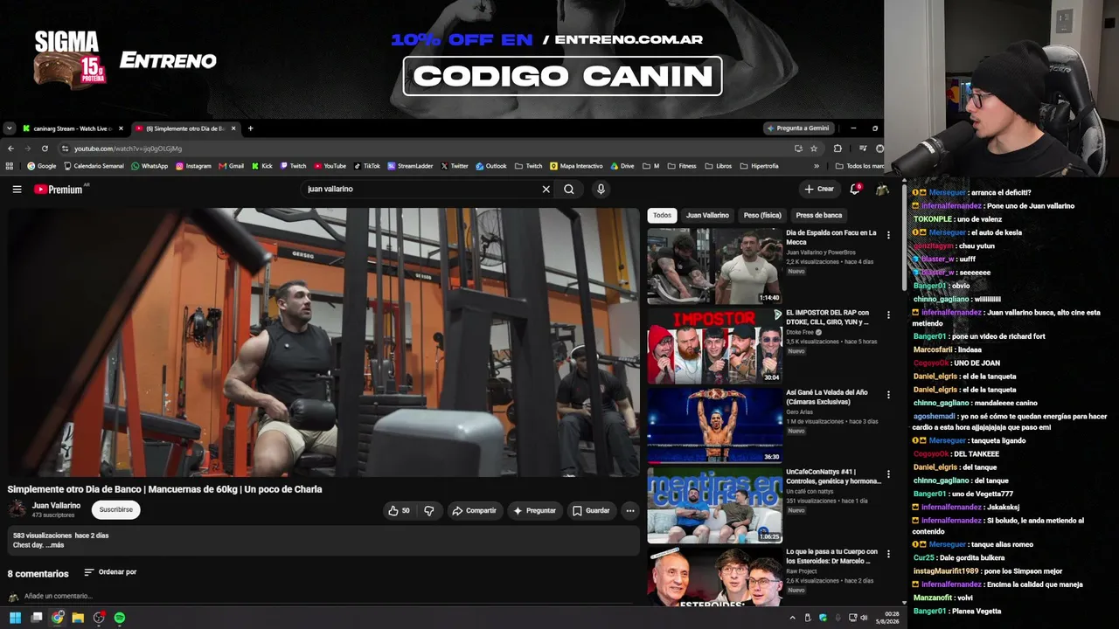Bookmark this page with the star icon
Screen dimensions: 1119x629
coord(814,149)
